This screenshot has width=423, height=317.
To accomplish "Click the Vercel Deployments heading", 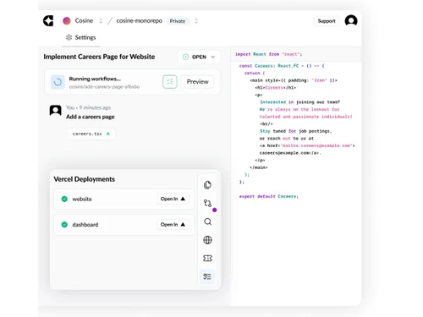I will click(84, 179).
